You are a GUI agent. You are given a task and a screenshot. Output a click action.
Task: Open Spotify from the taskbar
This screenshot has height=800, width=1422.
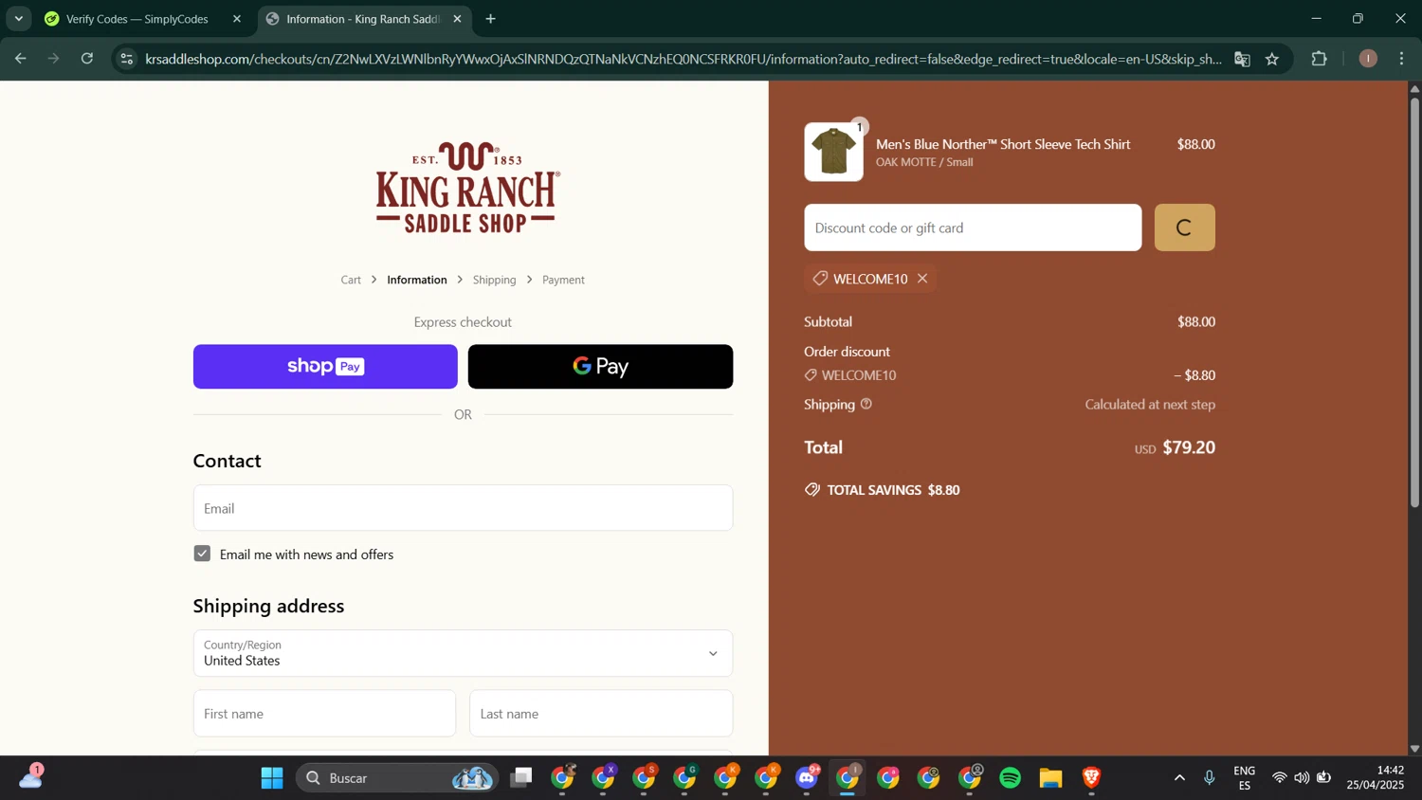(x=1011, y=778)
